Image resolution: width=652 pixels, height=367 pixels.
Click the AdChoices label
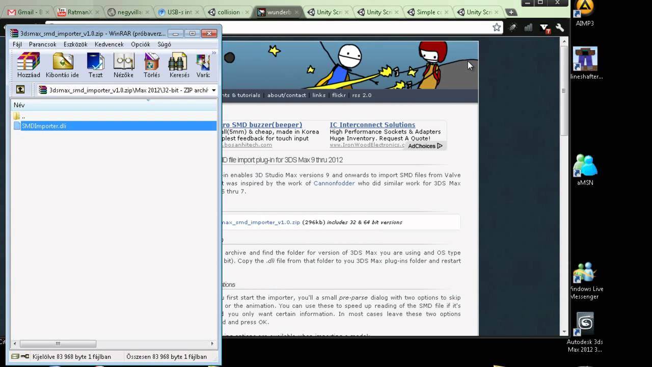(425, 146)
